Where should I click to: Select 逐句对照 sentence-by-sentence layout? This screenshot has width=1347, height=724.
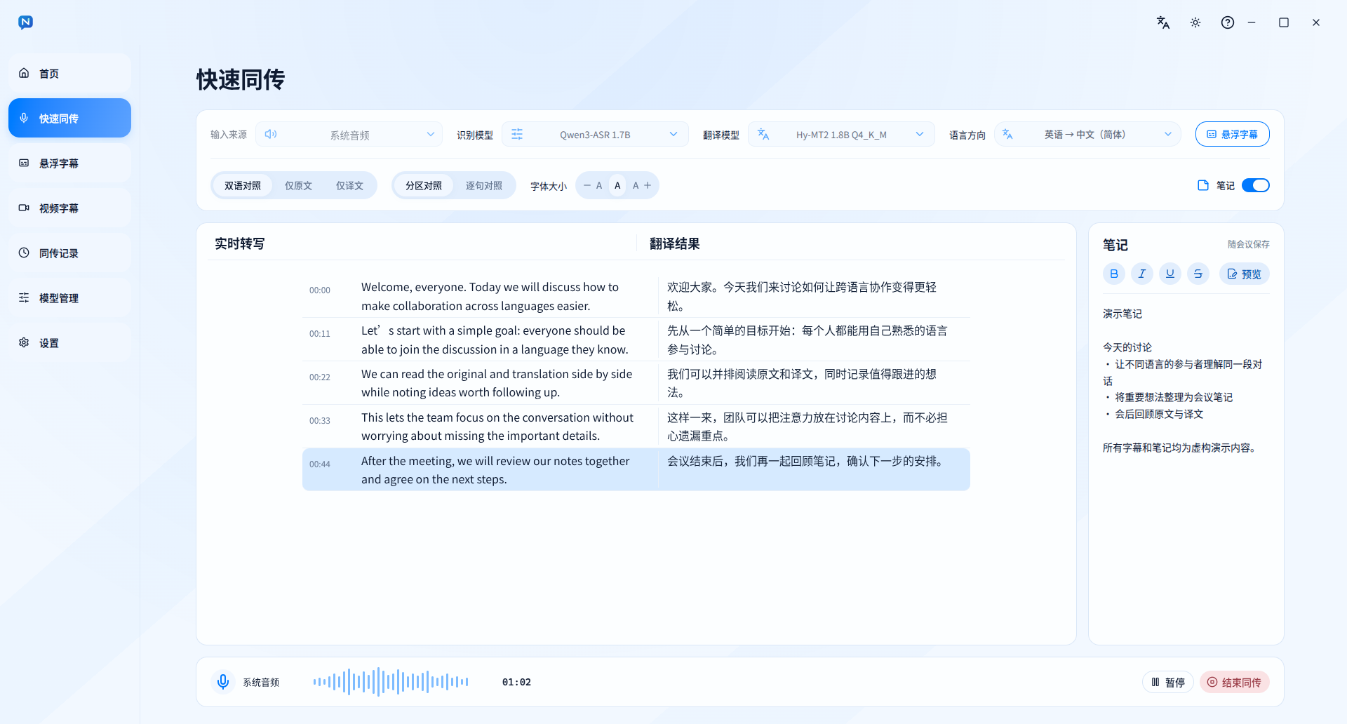484,186
